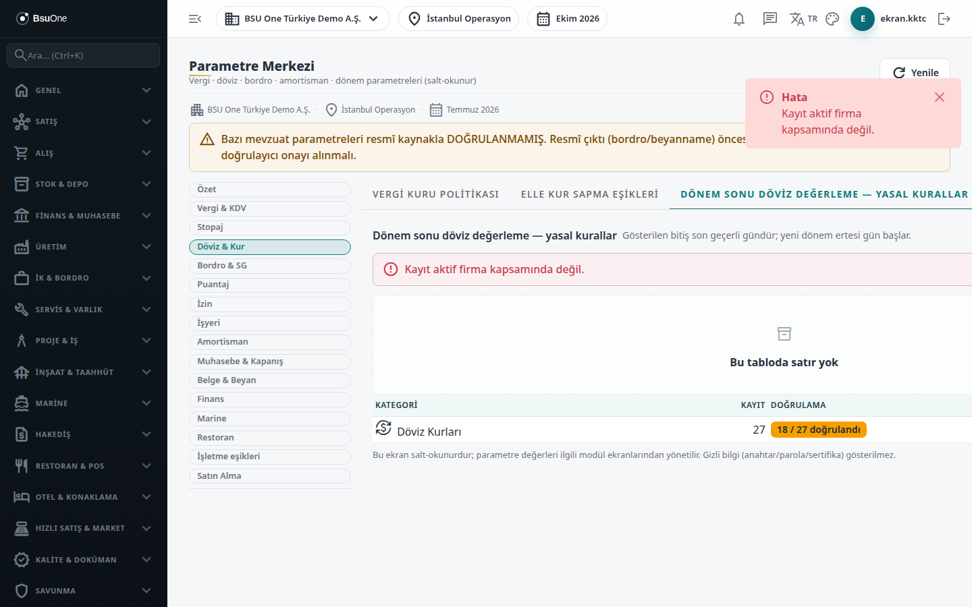Switch to Vergi Kuru Politikası tab
This screenshot has height=607, width=972.
coord(436,194)
